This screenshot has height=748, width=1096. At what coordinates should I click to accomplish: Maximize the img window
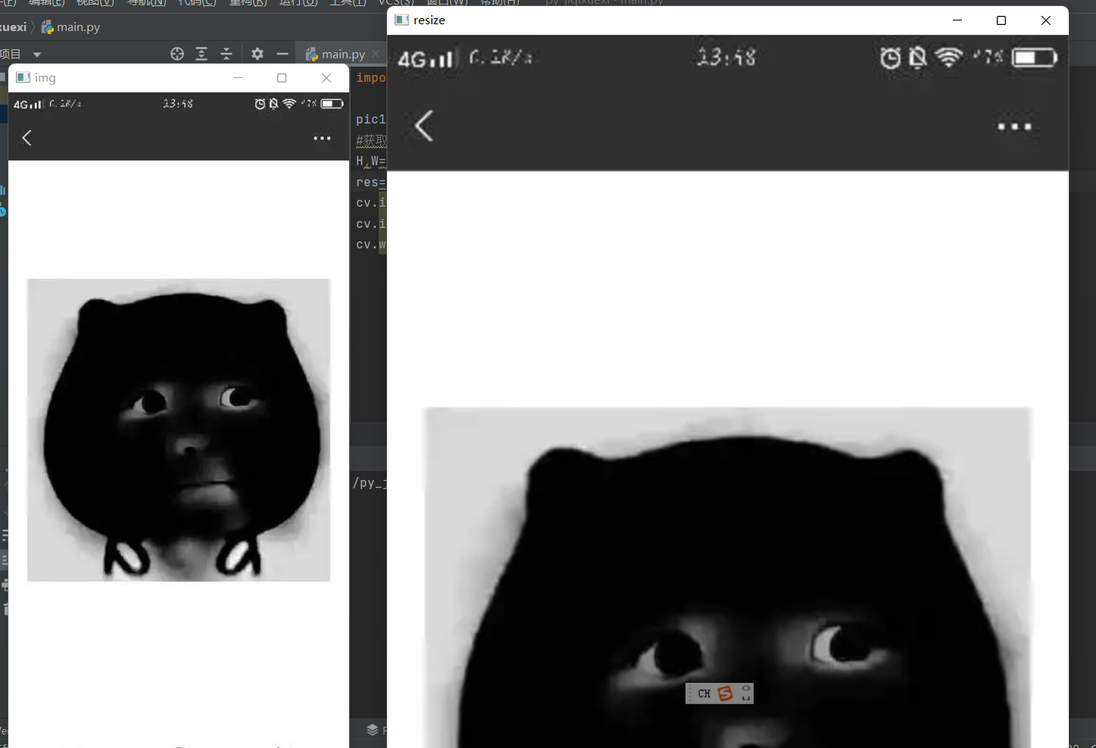282,78
